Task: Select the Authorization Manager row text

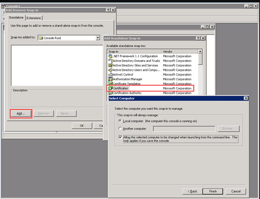Action: tap(128, 79)
